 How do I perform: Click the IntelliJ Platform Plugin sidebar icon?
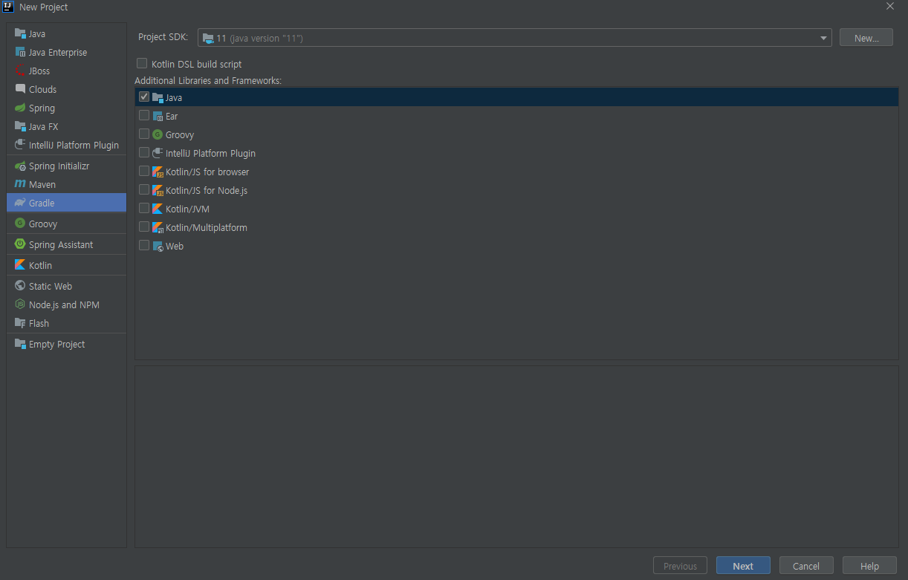point(20,145)
